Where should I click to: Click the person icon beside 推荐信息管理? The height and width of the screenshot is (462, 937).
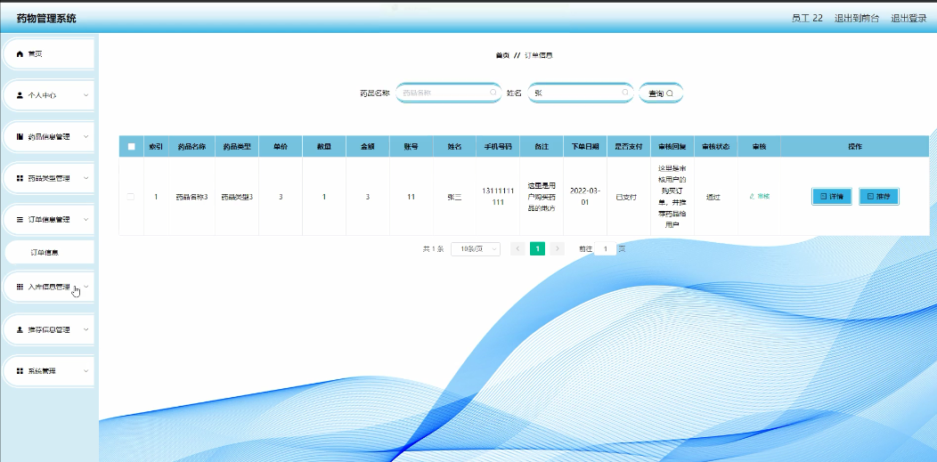click(20, 329)
